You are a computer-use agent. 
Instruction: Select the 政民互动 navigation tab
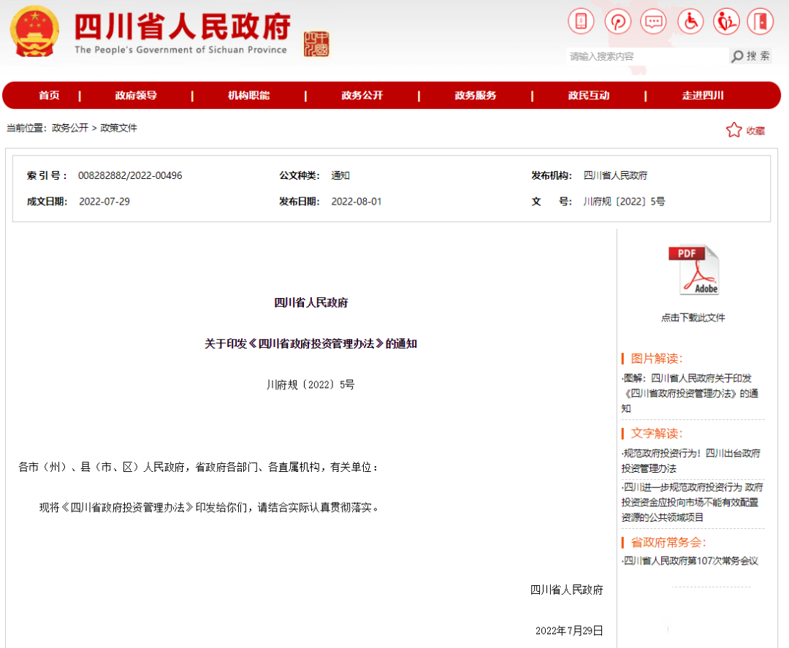click(588, 95)
